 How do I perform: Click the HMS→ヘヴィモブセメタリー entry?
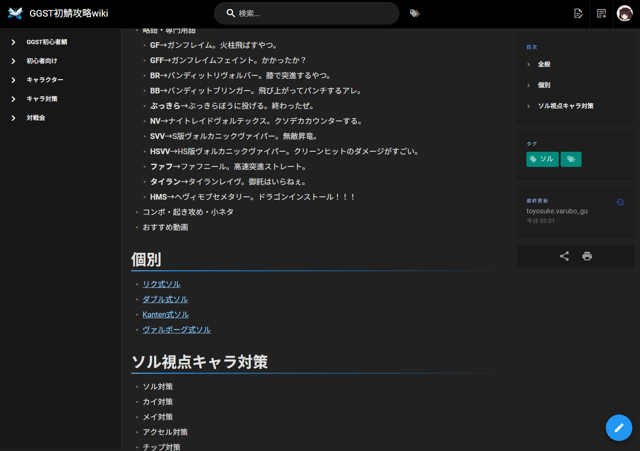coord(253,197)
